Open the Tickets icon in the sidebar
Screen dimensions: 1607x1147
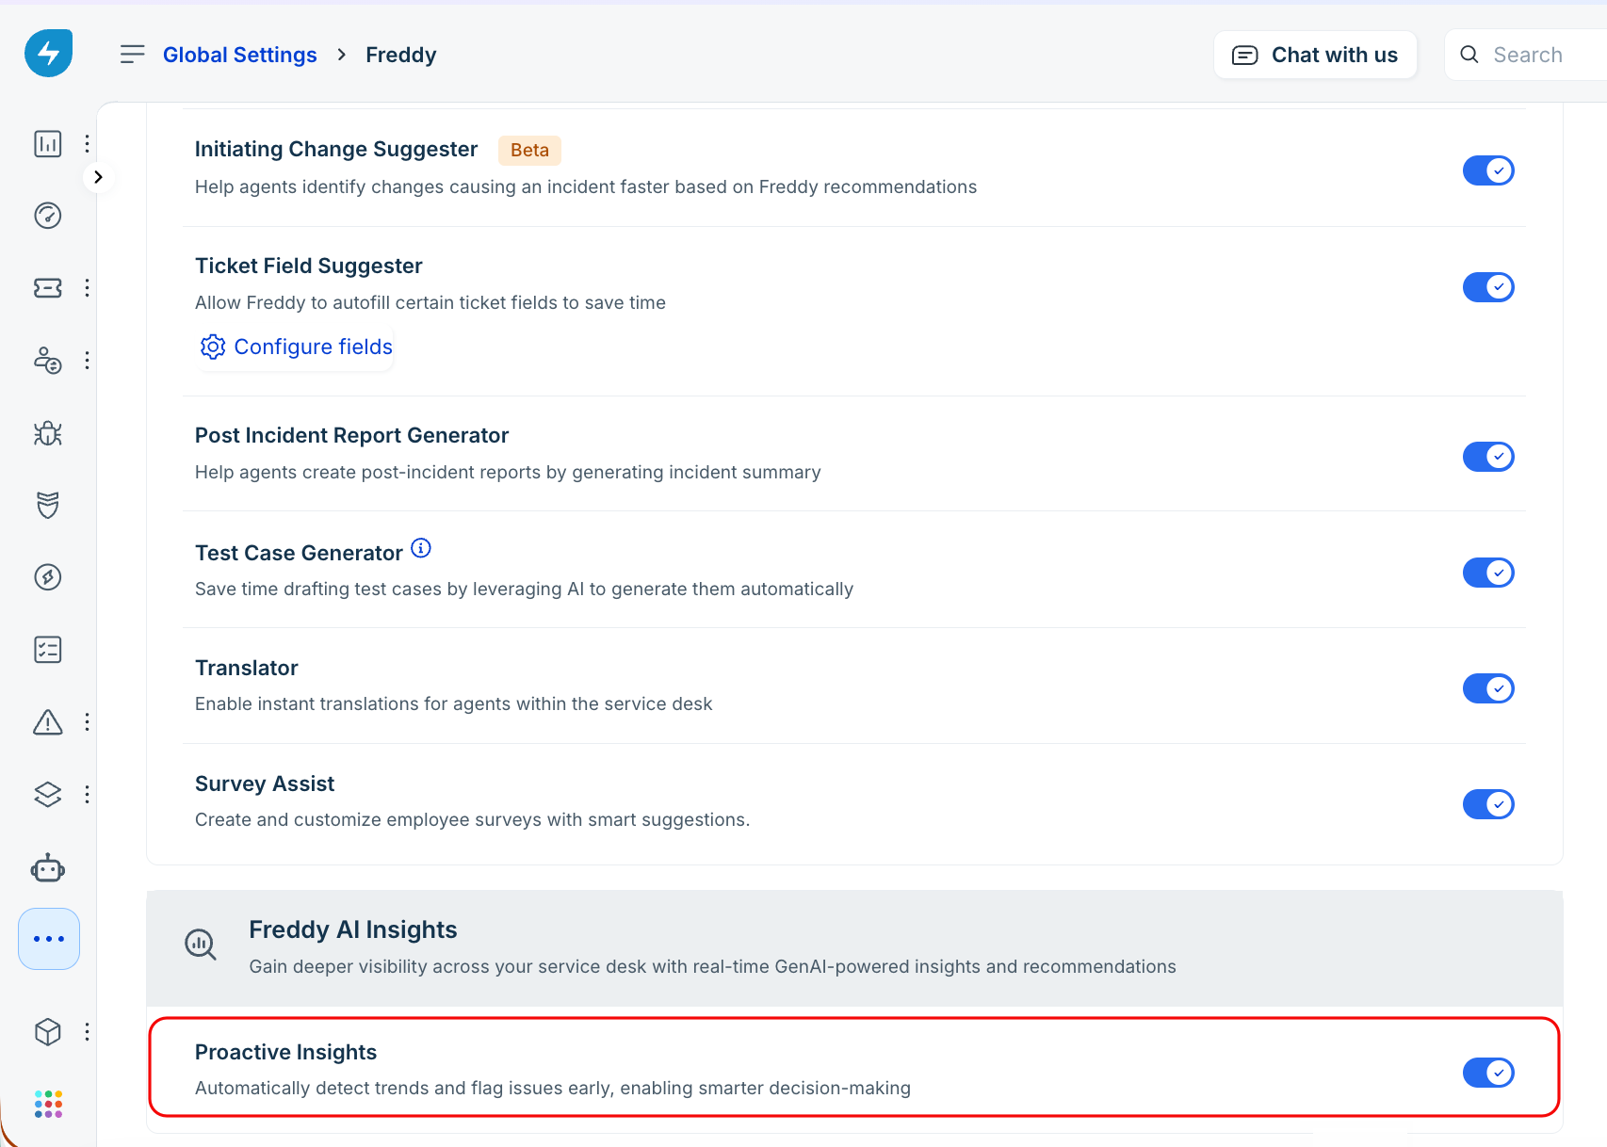click(48, 288)
